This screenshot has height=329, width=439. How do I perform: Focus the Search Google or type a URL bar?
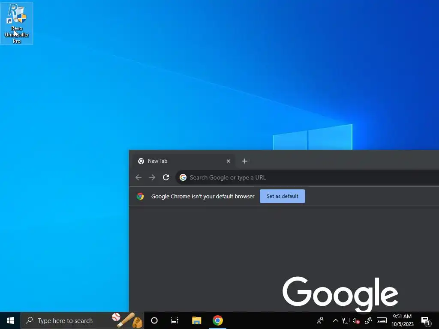point(307,177)
